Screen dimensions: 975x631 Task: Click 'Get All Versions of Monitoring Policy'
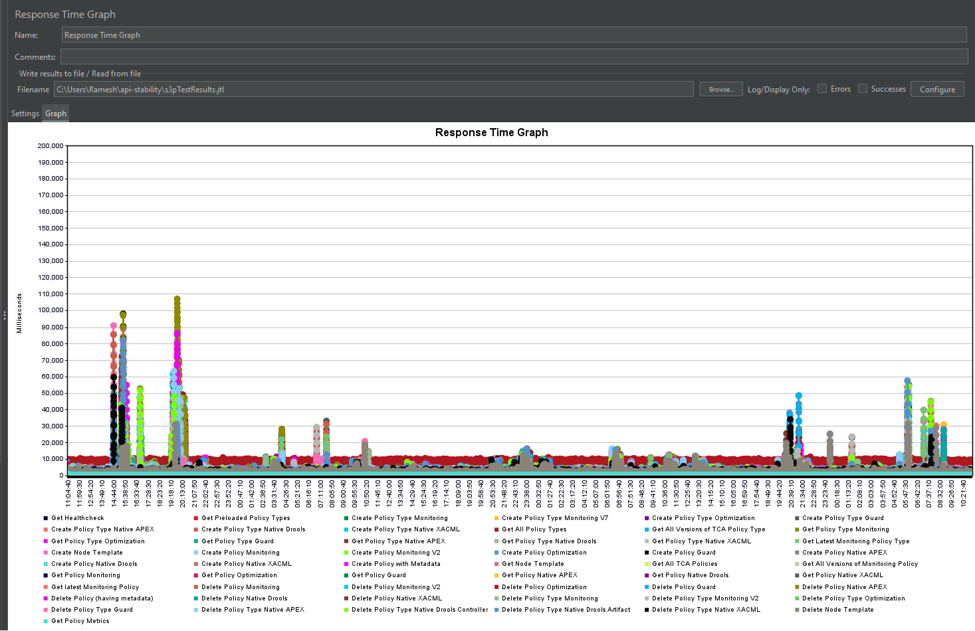click(x=860, y=564)
